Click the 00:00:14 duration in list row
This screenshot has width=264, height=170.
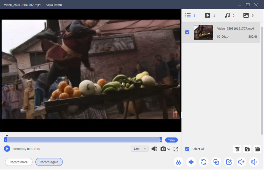point(223,37)
